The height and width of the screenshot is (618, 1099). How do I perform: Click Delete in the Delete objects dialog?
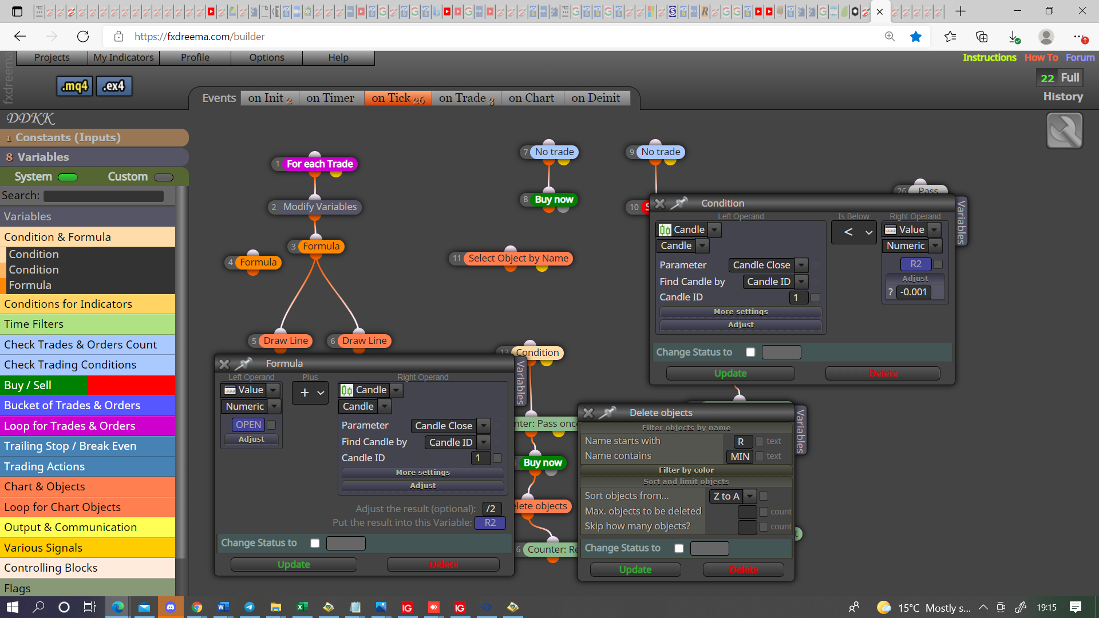click(743, 569)
